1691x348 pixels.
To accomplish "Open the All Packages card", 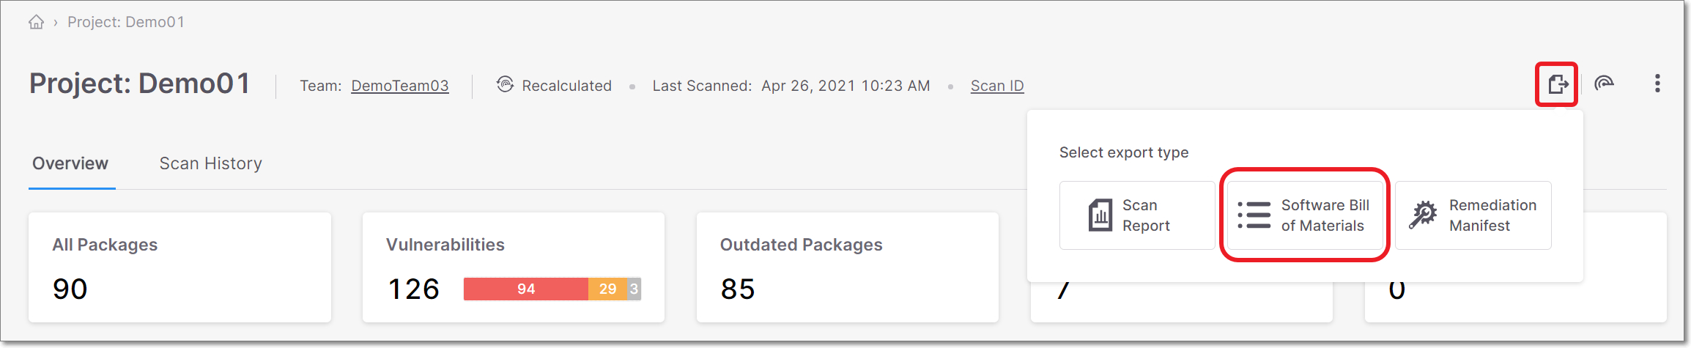I will point(180,267).
